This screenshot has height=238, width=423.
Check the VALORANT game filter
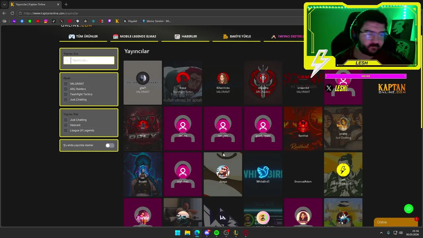point(66,84)
